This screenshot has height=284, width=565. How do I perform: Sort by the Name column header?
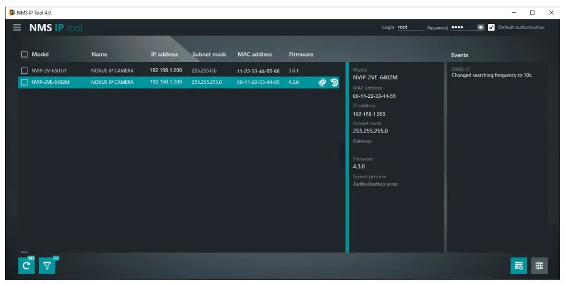[x=99, y=54]
